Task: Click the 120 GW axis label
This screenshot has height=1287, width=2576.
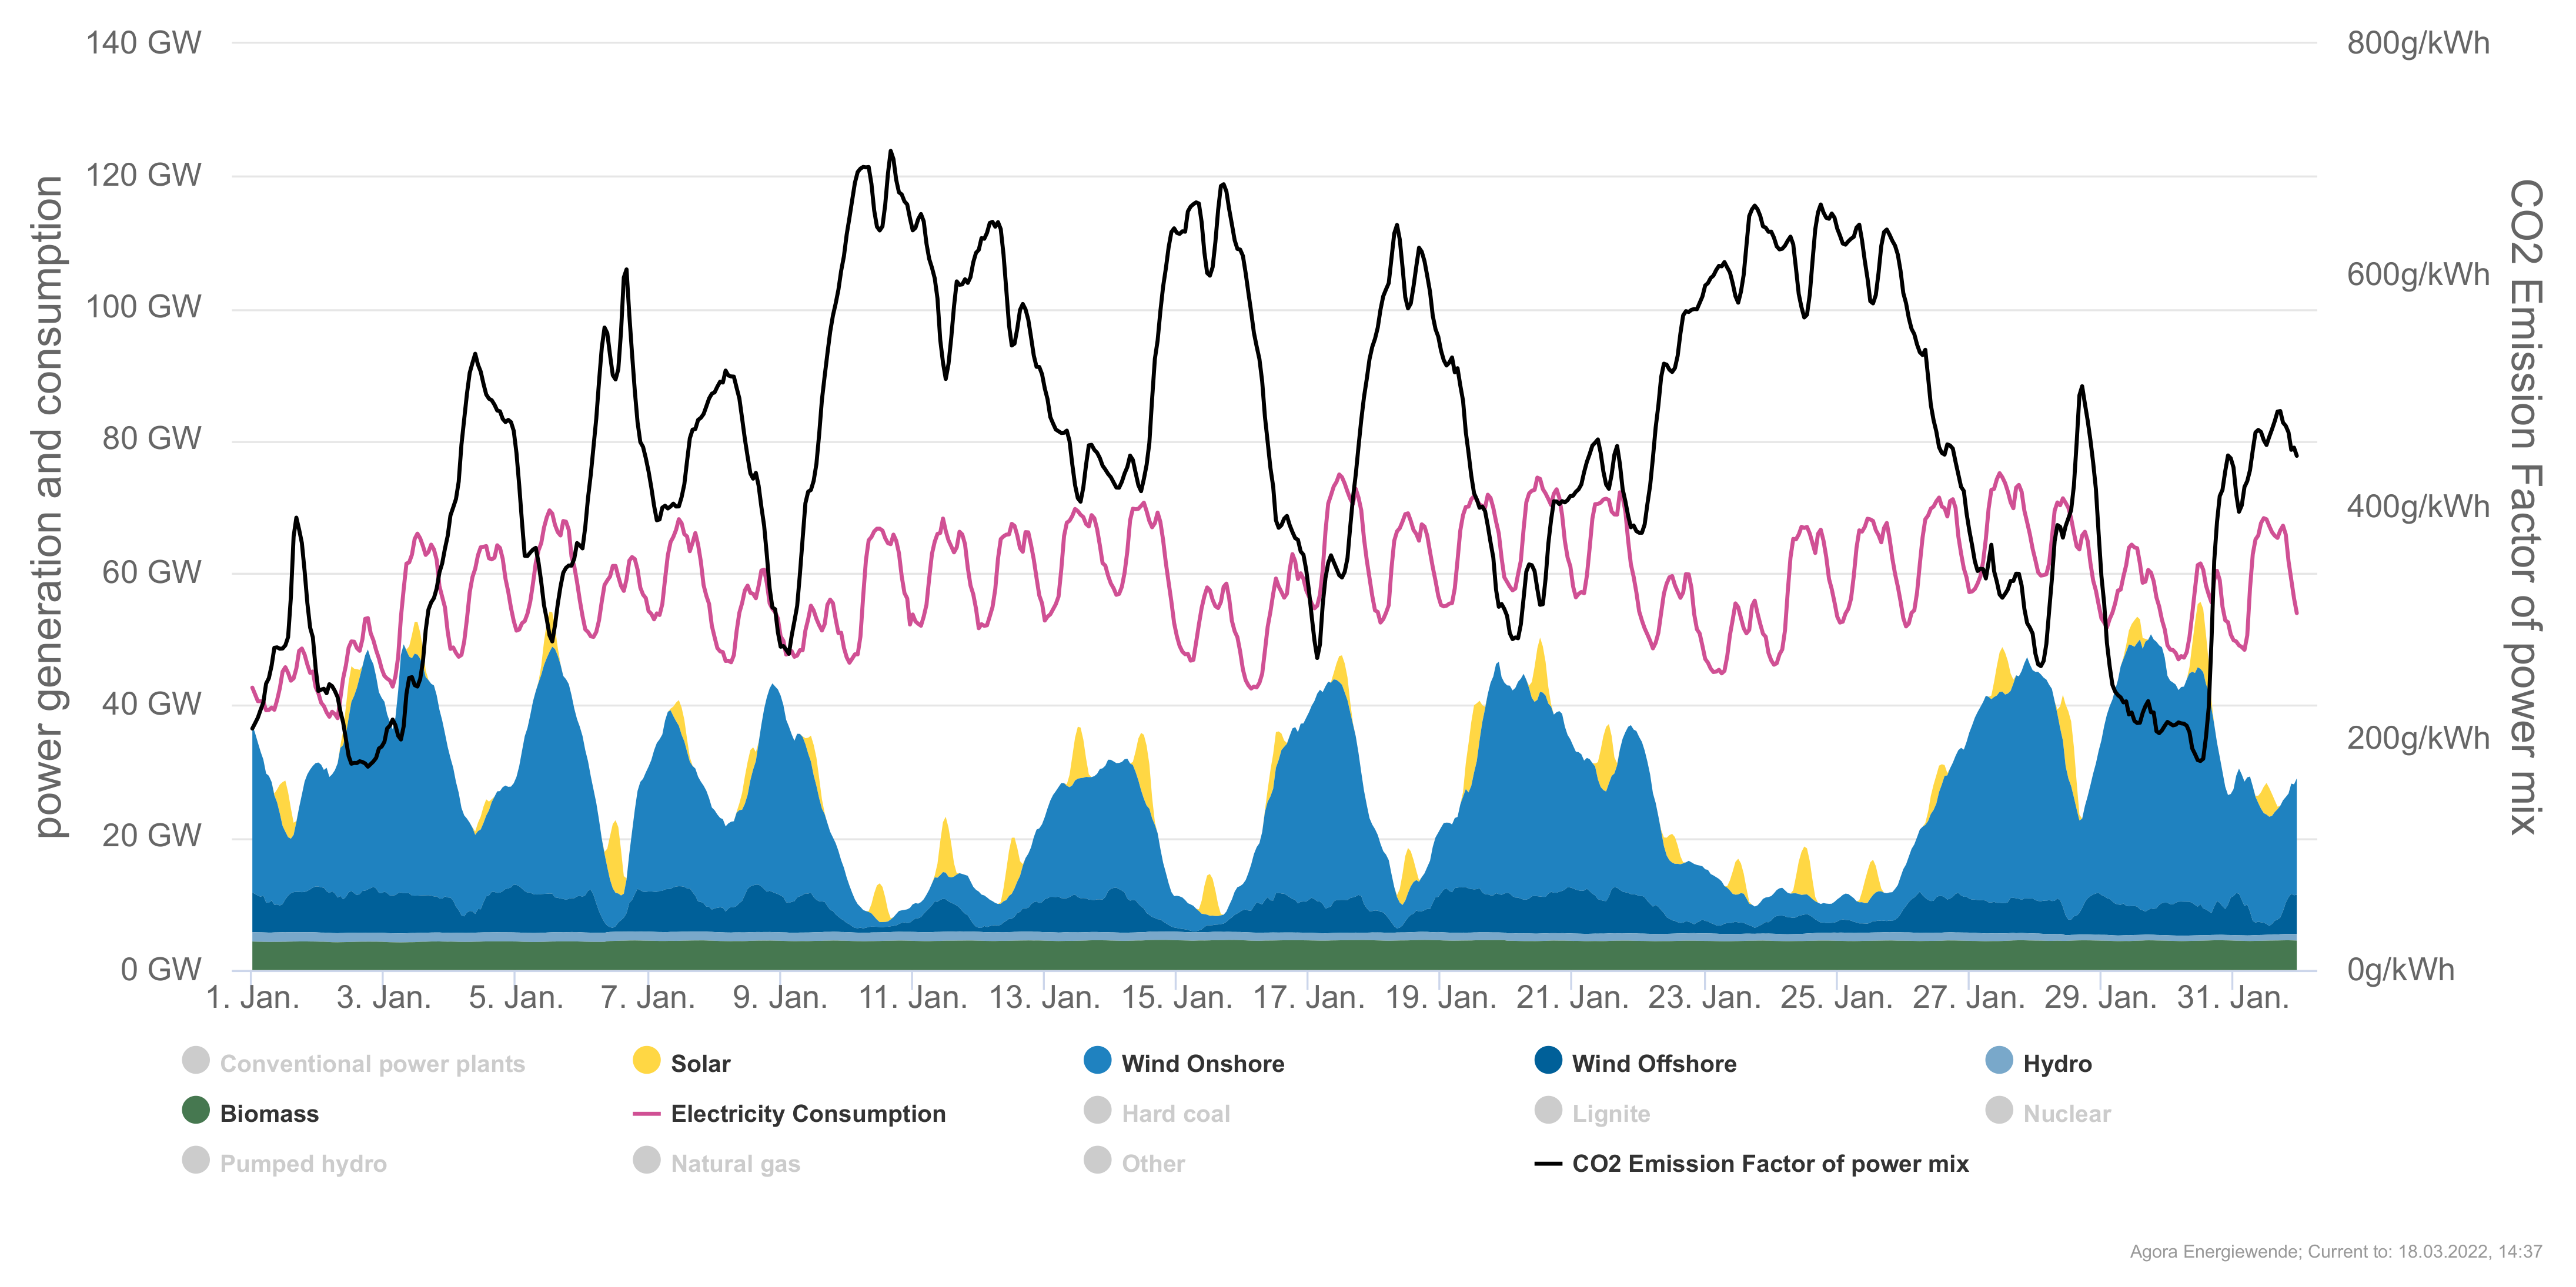Action: (x=143, y=175)
